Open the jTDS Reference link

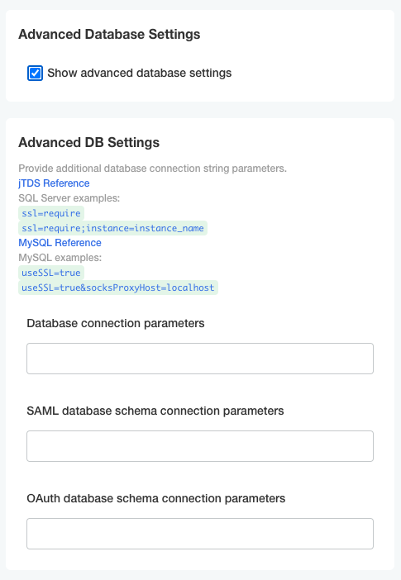(54, 183)
